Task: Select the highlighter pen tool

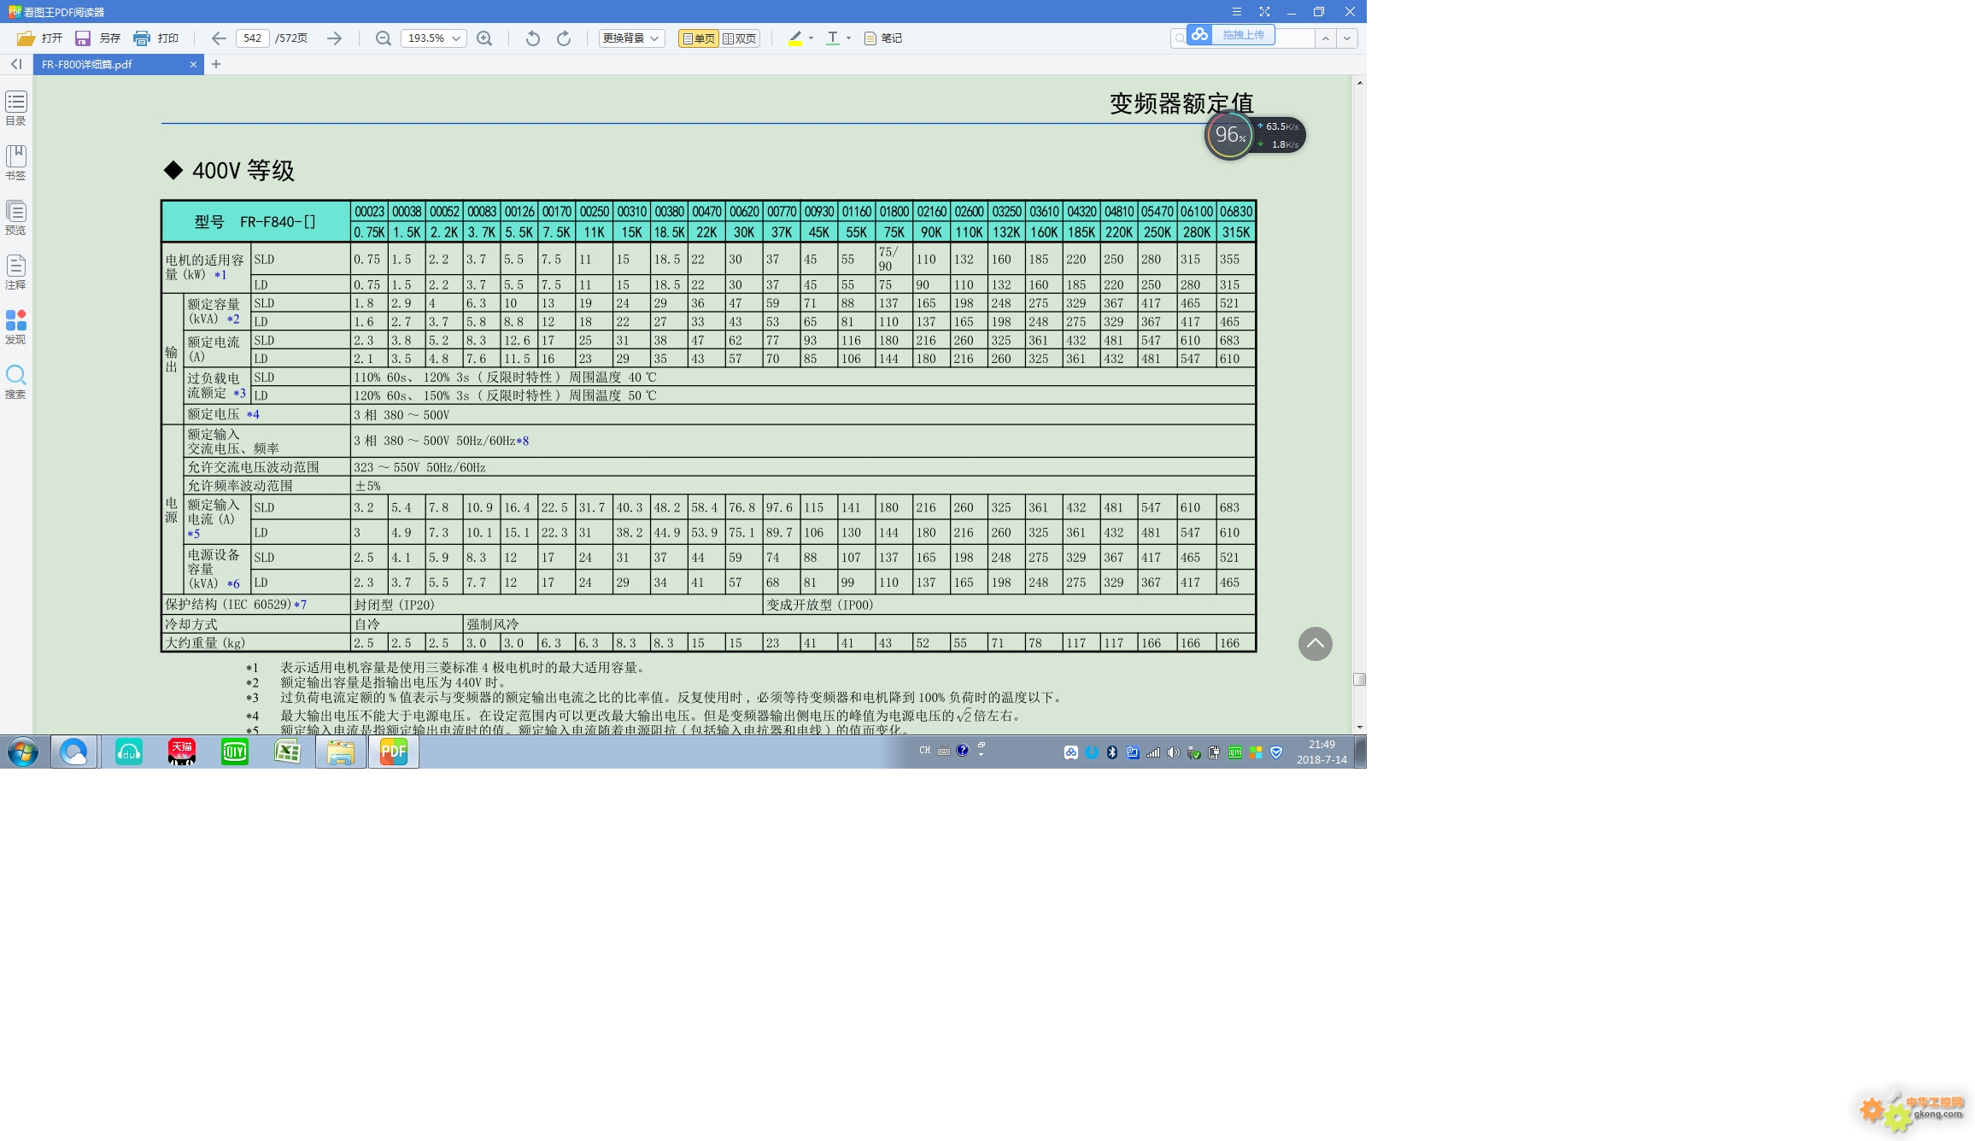Action: 795,38
